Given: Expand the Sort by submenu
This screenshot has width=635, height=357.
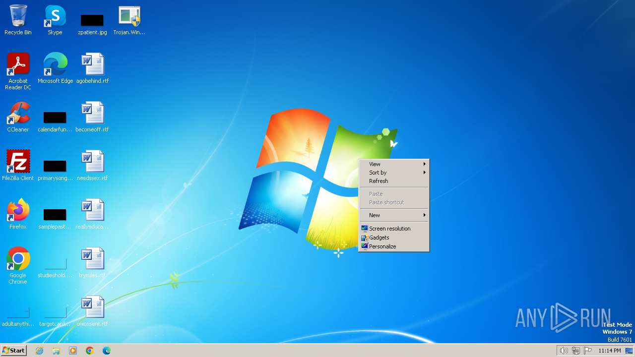Looking at the screenshot, I should 394,173.
